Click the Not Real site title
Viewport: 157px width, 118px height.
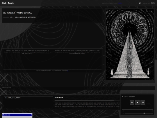point(8,3)
